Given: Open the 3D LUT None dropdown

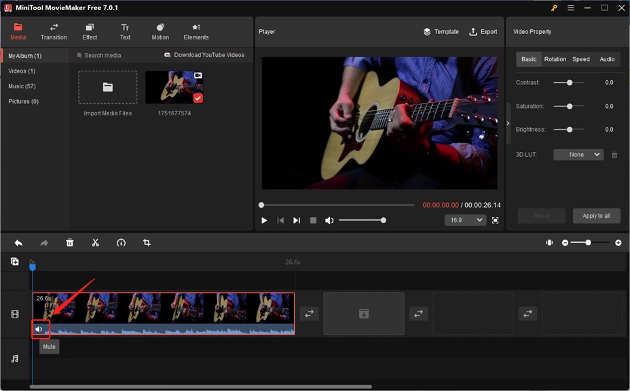Looking at the screenshot, I should coord(578,154).
